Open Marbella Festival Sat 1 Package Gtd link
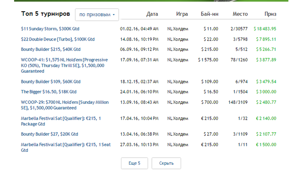This screenshot has width=292, height=176. coord(61,121)
